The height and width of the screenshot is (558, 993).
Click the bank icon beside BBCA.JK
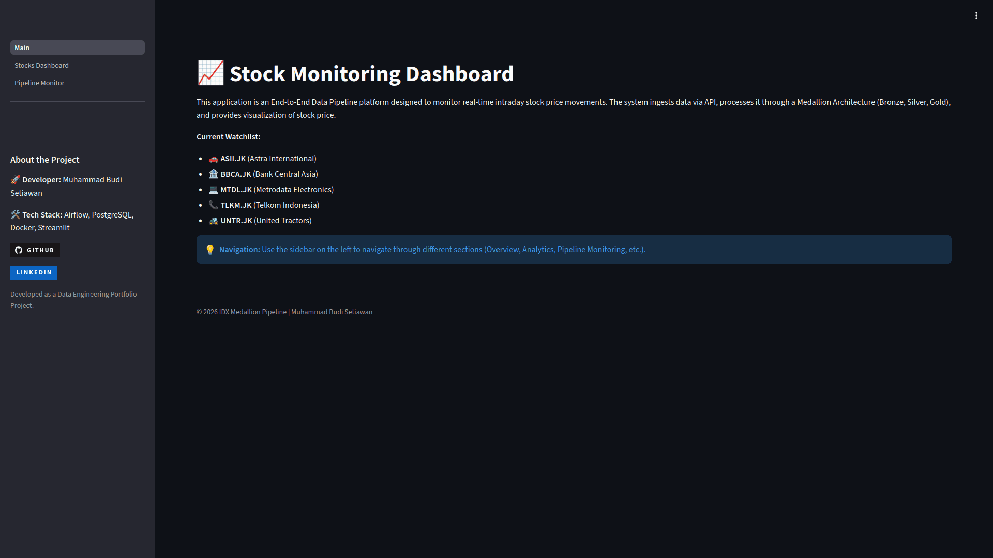coord(214,174)
